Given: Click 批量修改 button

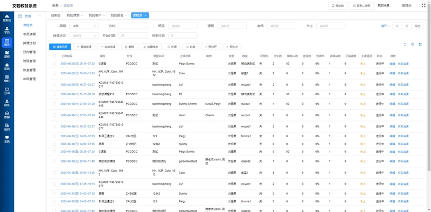Looking at the screenshot, I should pos(151,47).
